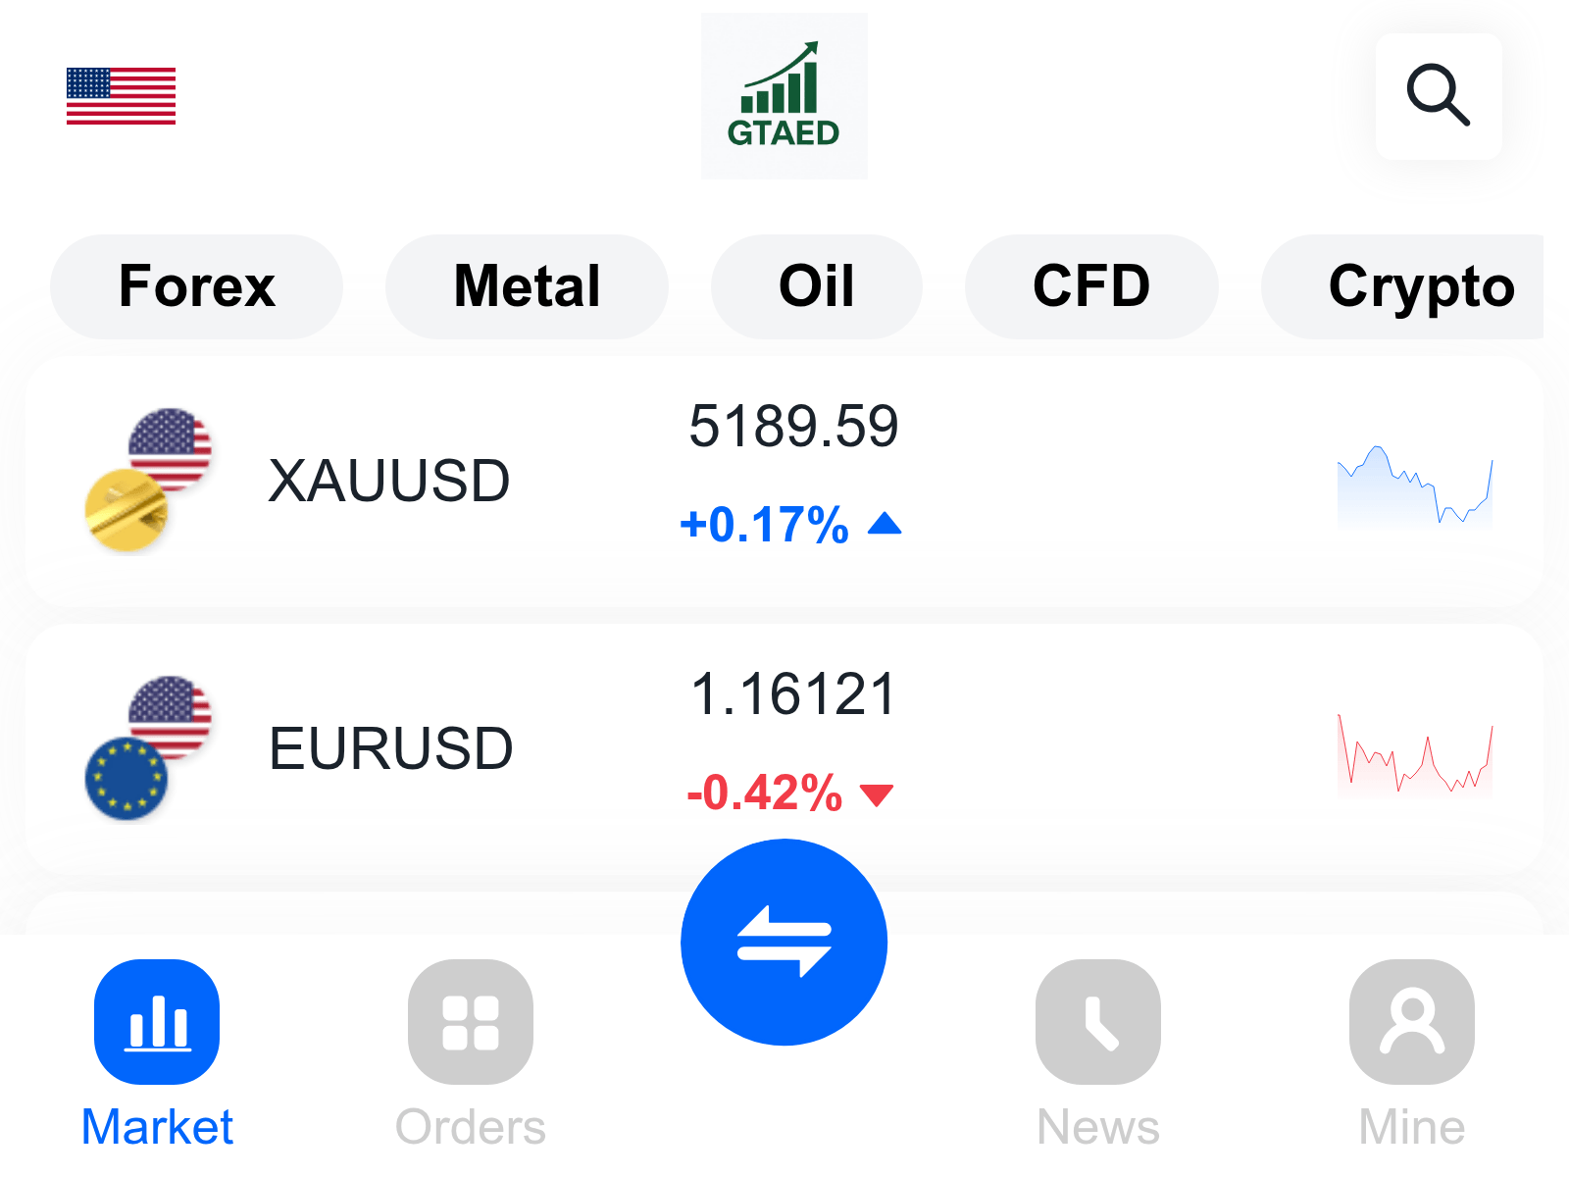Select the Crypto category chip
This screenshot has width=1569, height=1177.
(1404, 286)
